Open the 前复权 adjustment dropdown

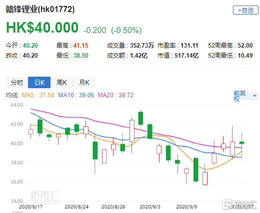tap(245, 96)
